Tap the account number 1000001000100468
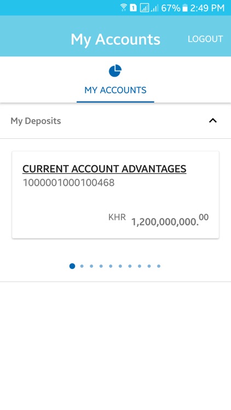Image resolution: width=231 pixels, height=410 pixels. point(68,183)
